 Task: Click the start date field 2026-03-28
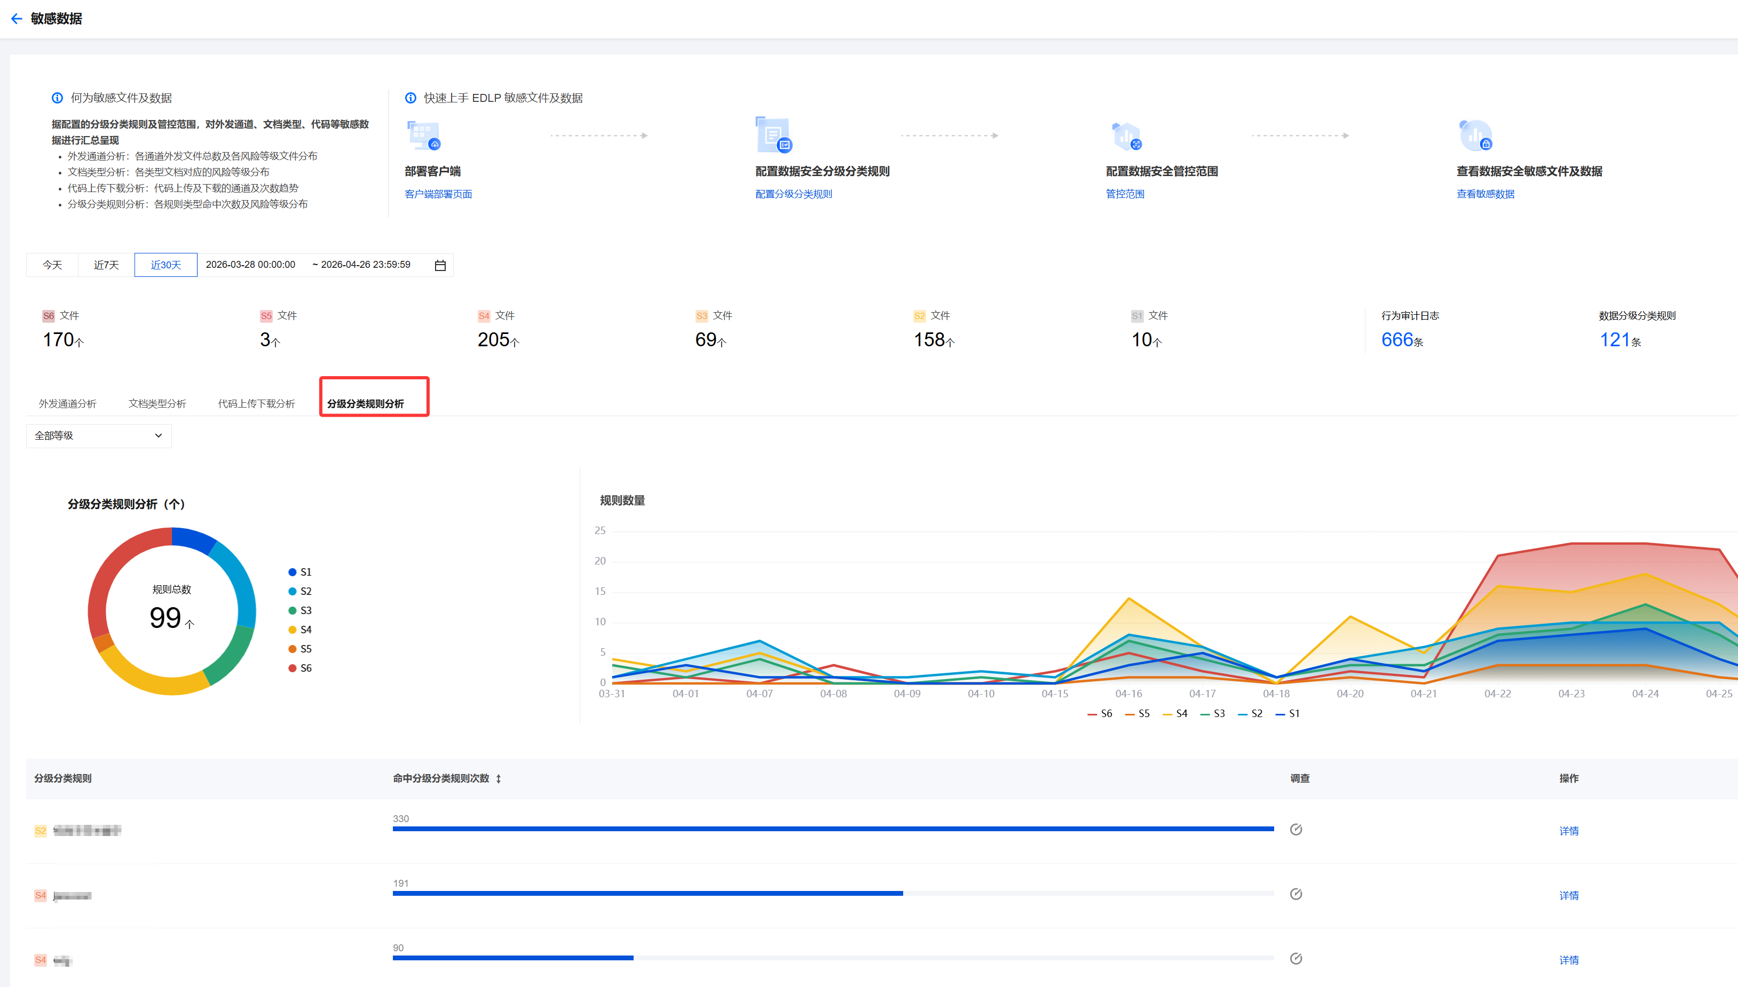[250, 265]
